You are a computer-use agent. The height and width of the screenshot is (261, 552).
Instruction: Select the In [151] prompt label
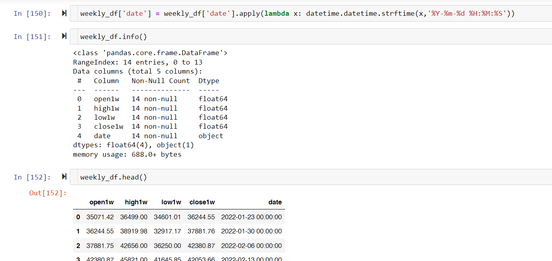(x=32, y=37)
